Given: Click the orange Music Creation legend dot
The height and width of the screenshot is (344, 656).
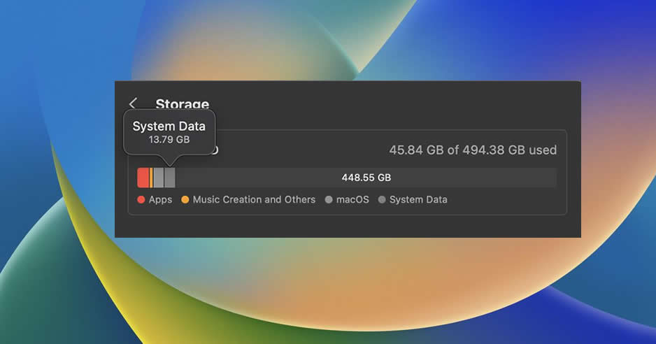Looking at the screenshot, I should click(x=185, y=200).
